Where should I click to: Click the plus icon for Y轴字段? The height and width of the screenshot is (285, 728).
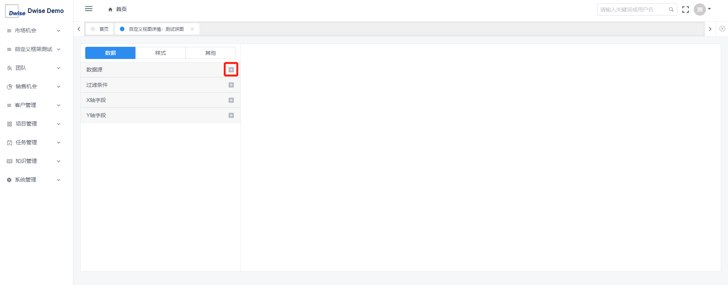pyautogui.click(x=231, y=115)
